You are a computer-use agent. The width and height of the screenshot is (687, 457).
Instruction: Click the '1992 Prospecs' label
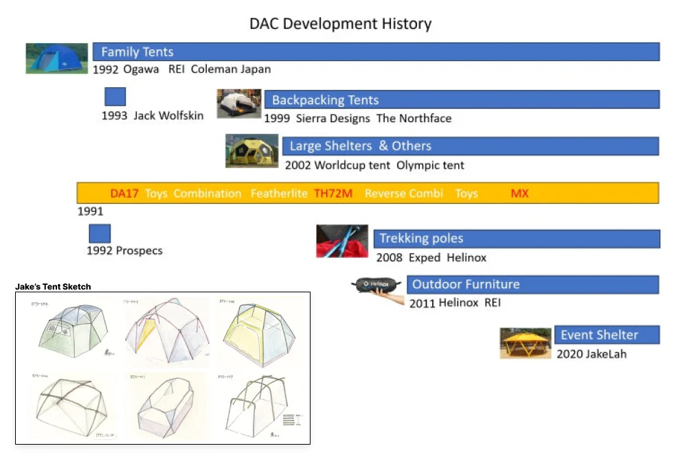[124, 250]
